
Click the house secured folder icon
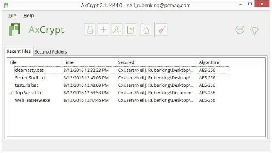coord(146,30)
